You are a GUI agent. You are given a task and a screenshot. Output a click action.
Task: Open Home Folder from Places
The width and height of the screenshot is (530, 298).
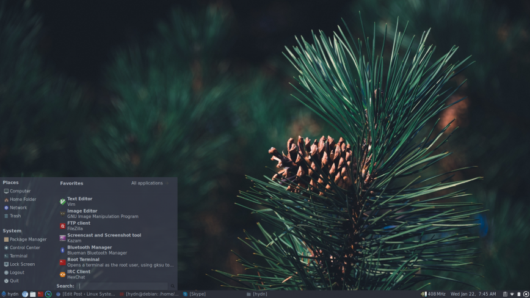[20, 199]
